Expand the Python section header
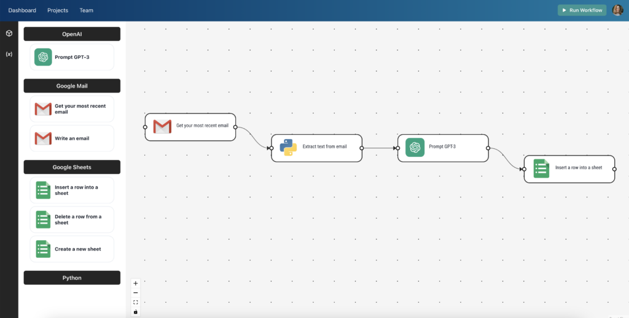The image size is (629, 318). pos(72,278)
